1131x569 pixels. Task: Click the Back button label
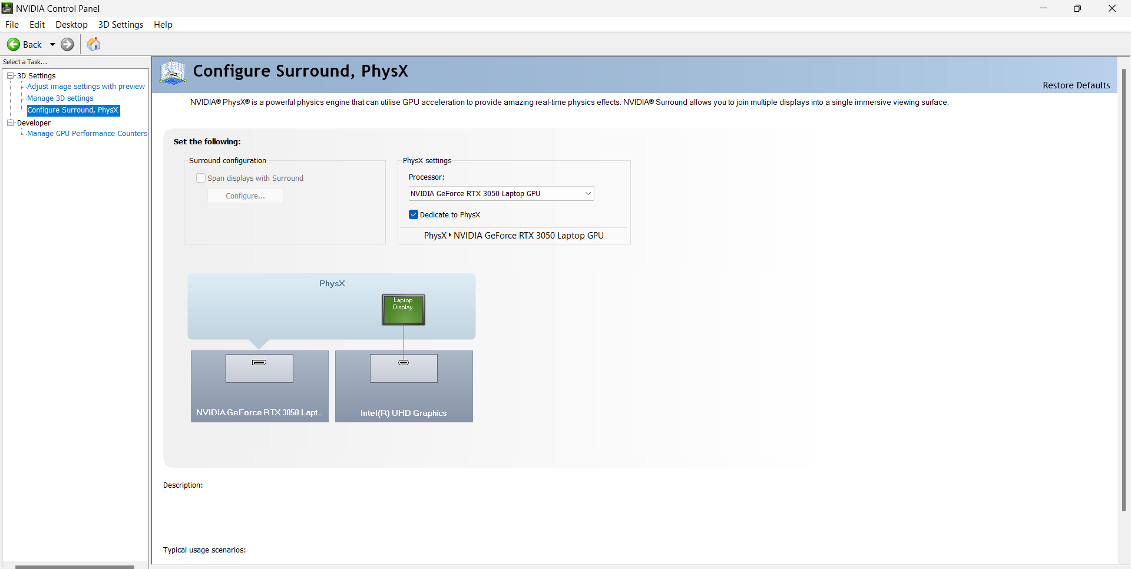tap(32, 45)
